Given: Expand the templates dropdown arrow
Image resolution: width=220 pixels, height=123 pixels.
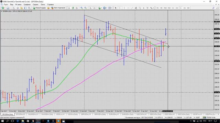Looking at the screenshot, I should coord(111,8).
